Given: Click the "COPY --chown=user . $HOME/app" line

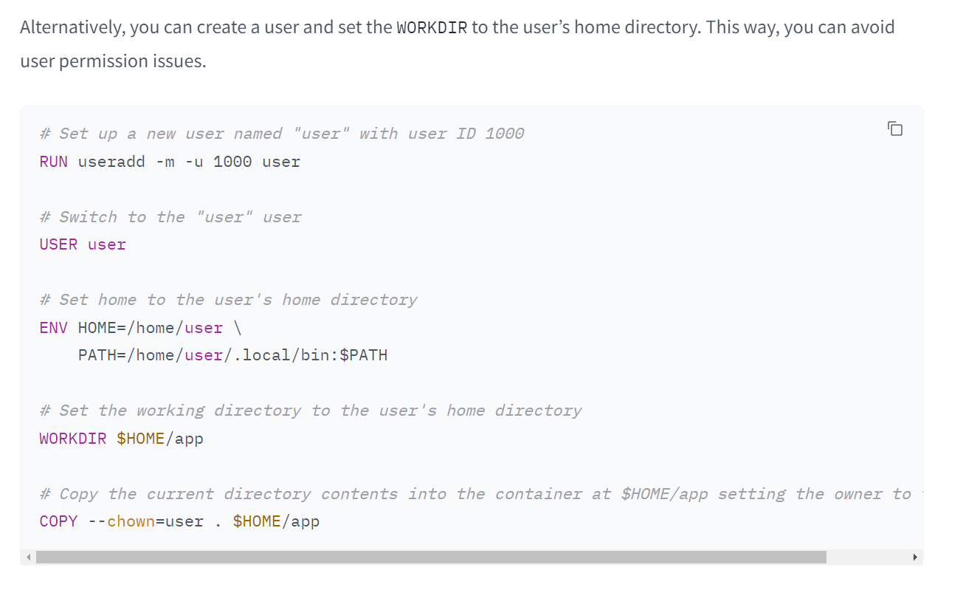Looking at the screenshot, I should [x=179, y=521].
